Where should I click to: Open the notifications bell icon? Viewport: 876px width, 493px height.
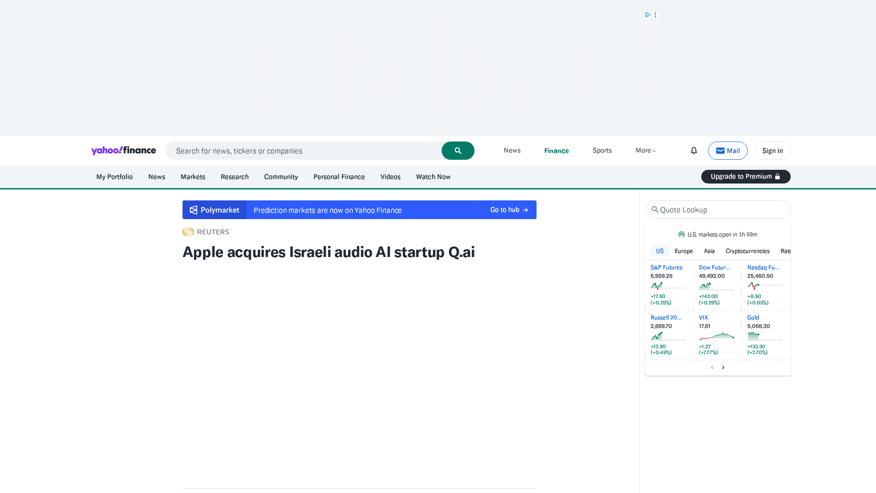[x=693, y=151]
